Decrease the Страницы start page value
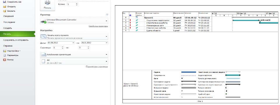Screen dimensions: 280x105 [x=63, y=48]
